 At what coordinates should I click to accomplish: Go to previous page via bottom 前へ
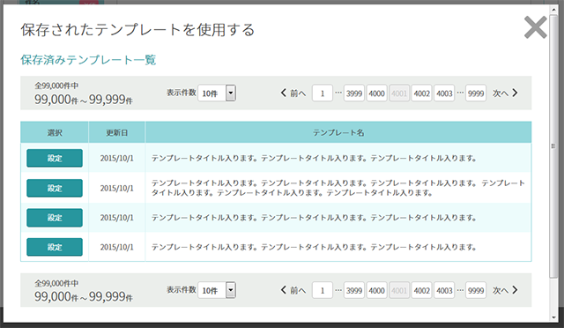click(293, 290)
